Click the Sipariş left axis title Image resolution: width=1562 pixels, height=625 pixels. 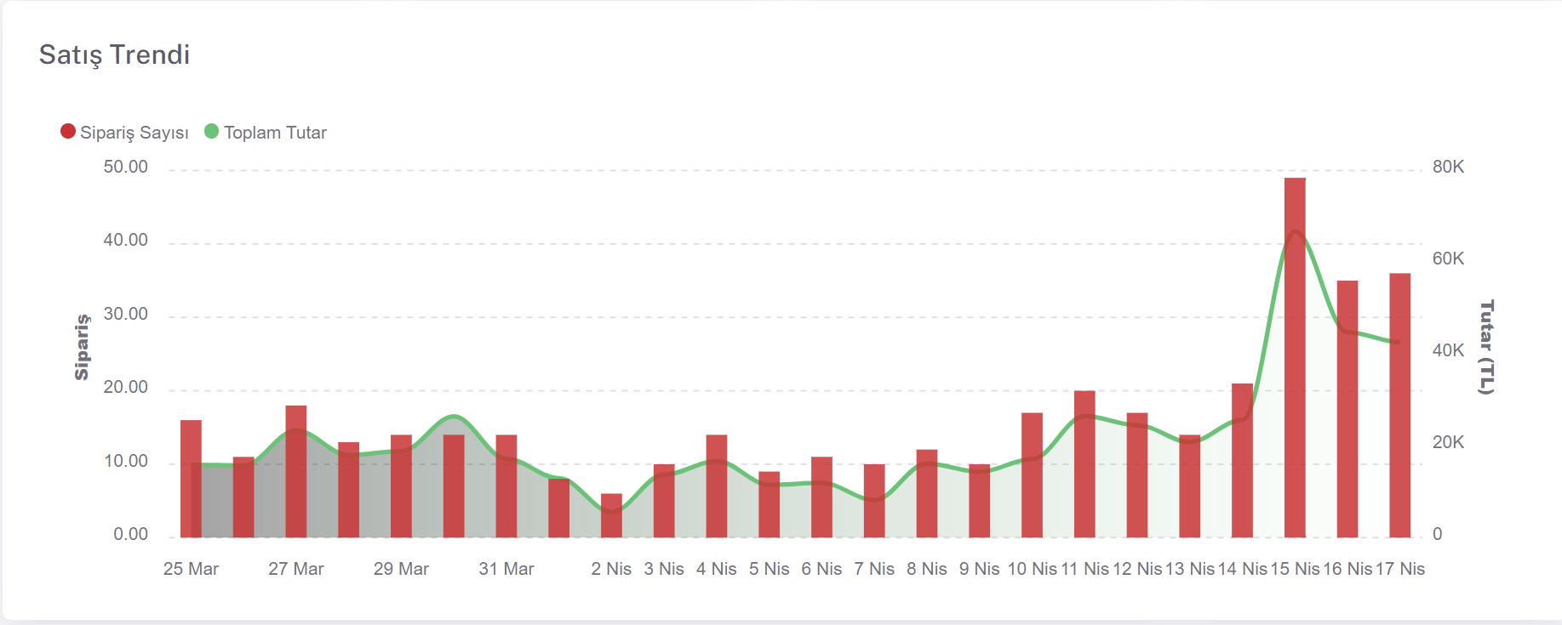click(x=82, y=347)
